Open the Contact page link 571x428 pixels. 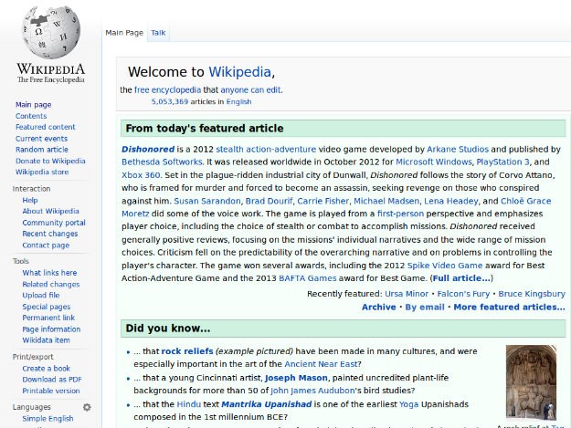[46, 245]
